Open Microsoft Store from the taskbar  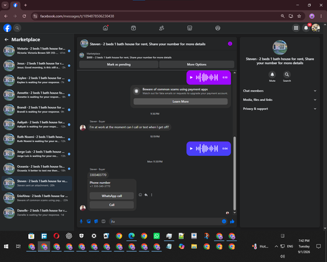31,236
